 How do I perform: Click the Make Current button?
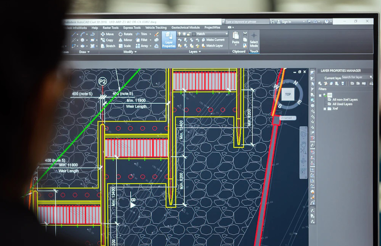click(213, 40)
